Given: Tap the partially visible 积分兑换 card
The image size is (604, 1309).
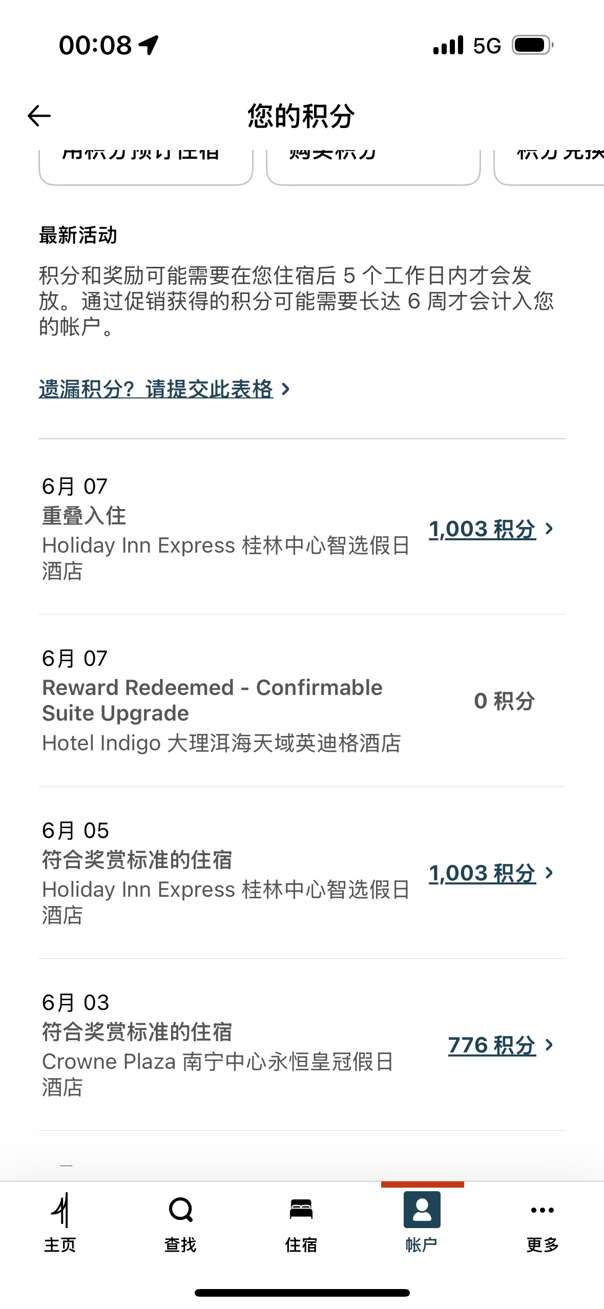Looking at the screenshot, I should pyautogui.click(x=549, y=166).
